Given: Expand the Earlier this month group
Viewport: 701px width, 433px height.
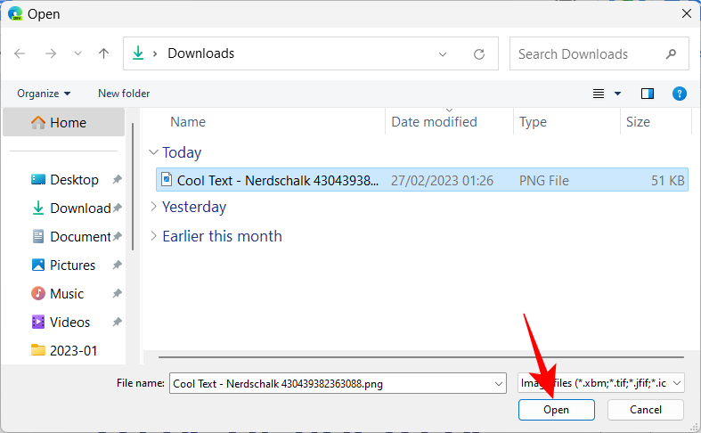Looking at the screenshot, I should point(154,236).
